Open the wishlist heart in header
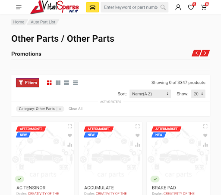Image resolution: width=221 pixels, height=195 pixels. tap(191, 7)
